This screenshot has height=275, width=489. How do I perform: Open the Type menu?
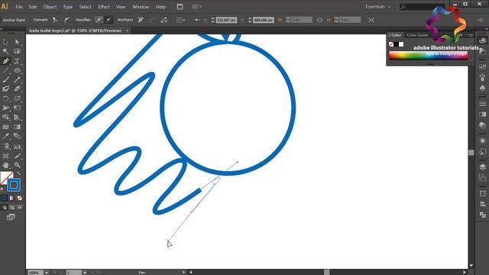pos(68,7)
